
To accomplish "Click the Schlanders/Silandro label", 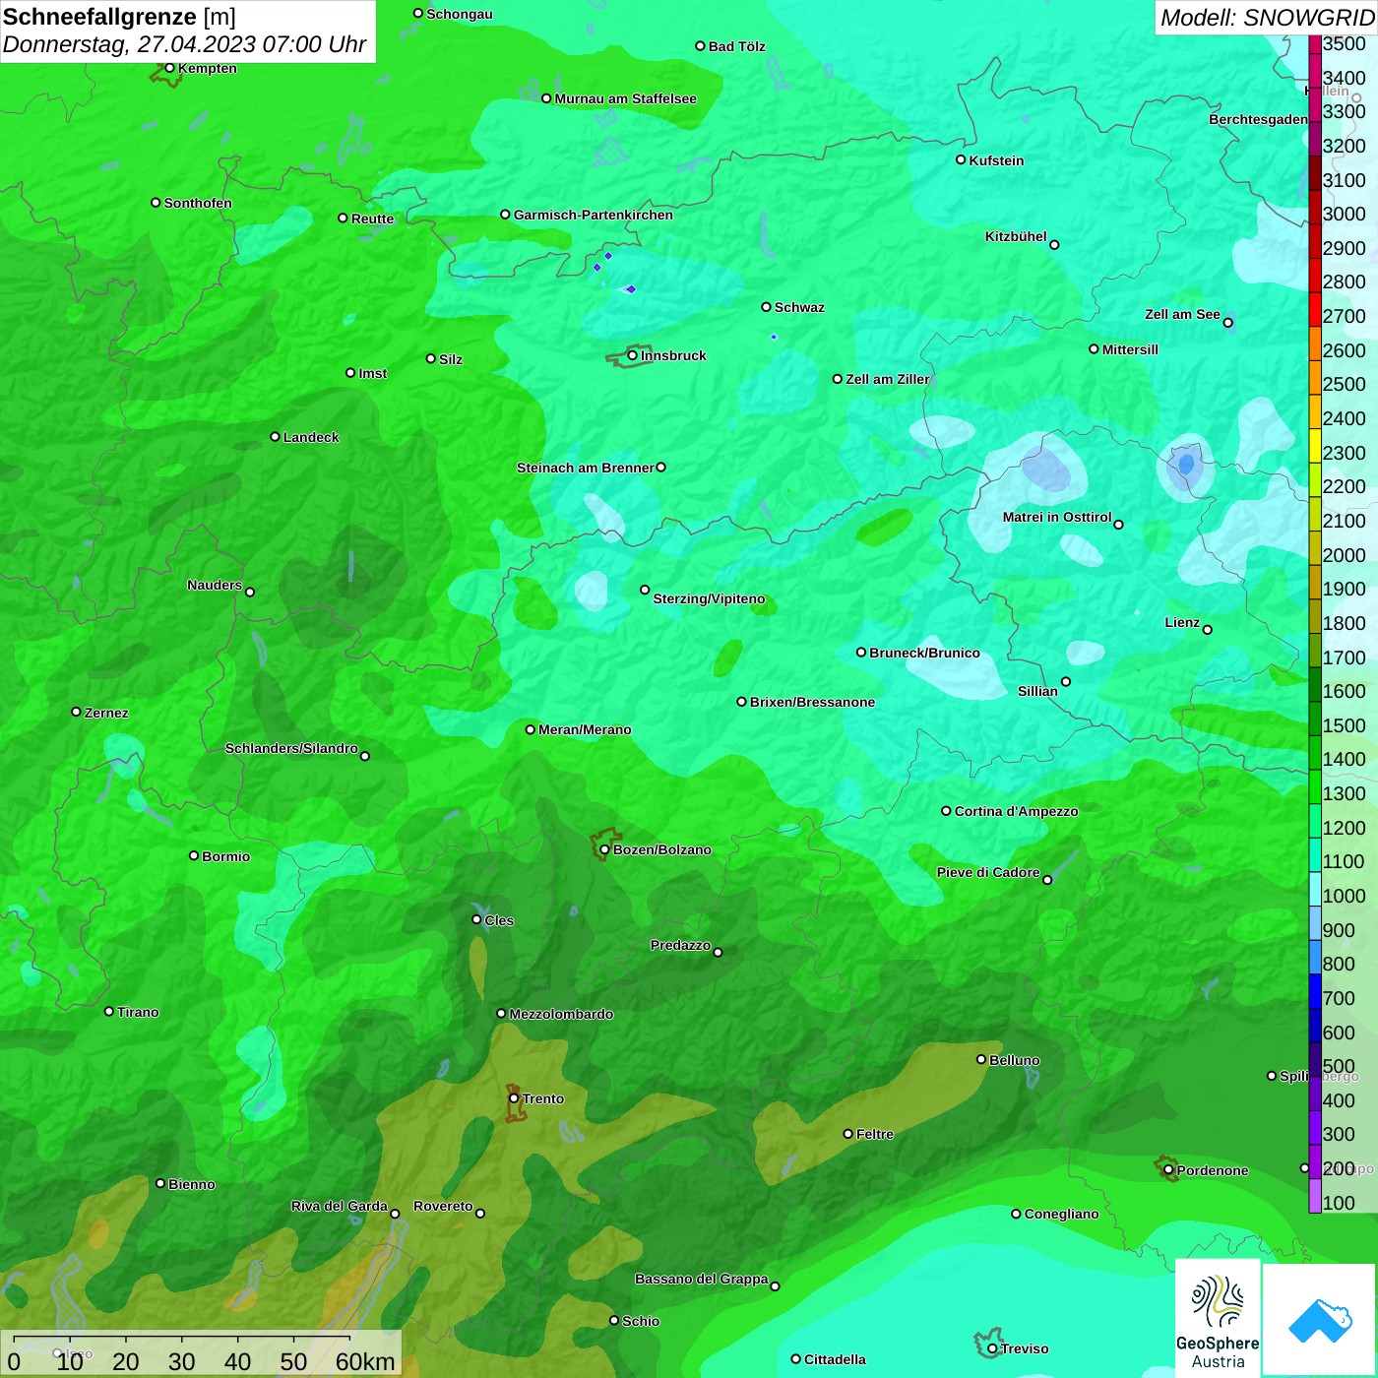I will coord(291,748).
